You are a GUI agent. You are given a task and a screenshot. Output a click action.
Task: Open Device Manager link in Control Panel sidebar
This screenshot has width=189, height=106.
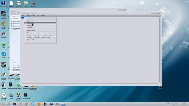[17, 21]
